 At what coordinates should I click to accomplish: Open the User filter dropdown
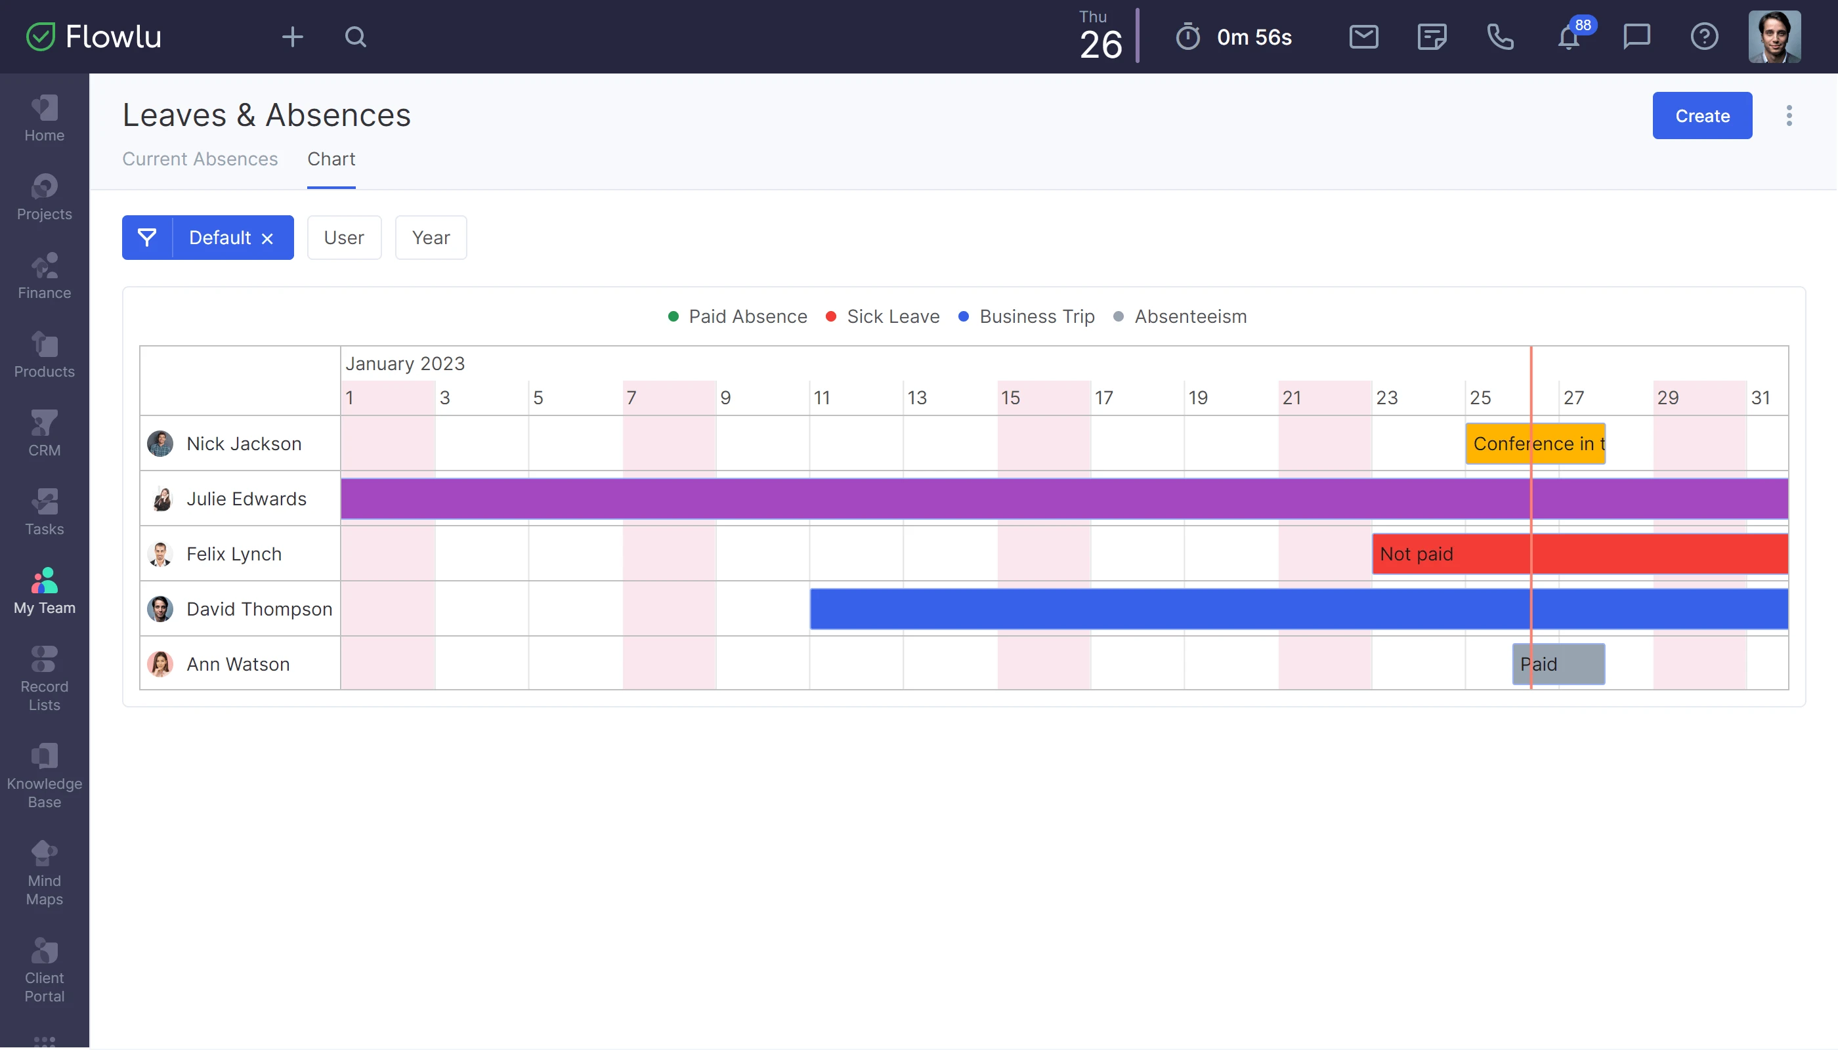pyautogui.click(x=344, y=238)
